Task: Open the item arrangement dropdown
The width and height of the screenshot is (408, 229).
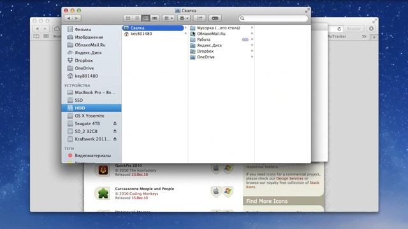Action: [168, 18]
